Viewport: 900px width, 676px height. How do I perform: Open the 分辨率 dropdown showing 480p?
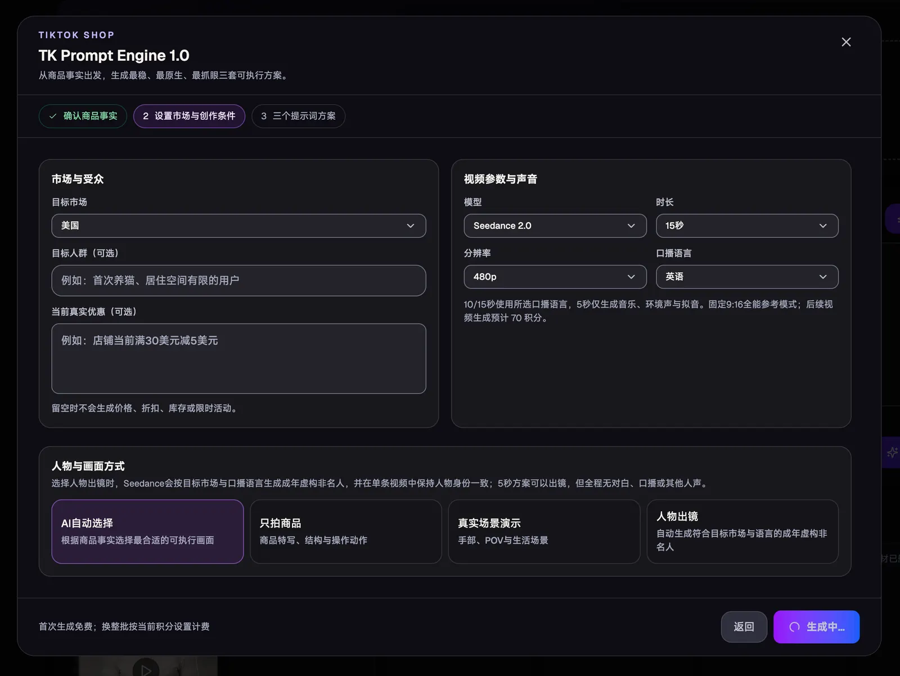click(555, 277)
